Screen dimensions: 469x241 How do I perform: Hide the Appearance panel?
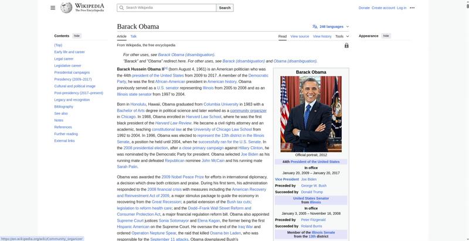(386, 36)
